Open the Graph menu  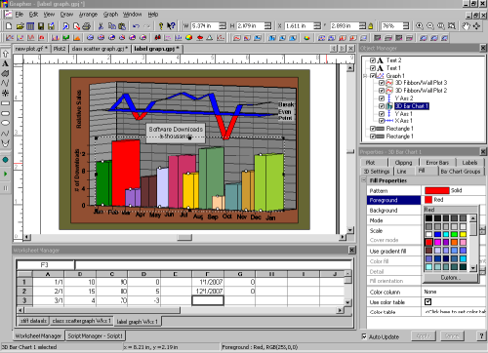tap(110, 15)
